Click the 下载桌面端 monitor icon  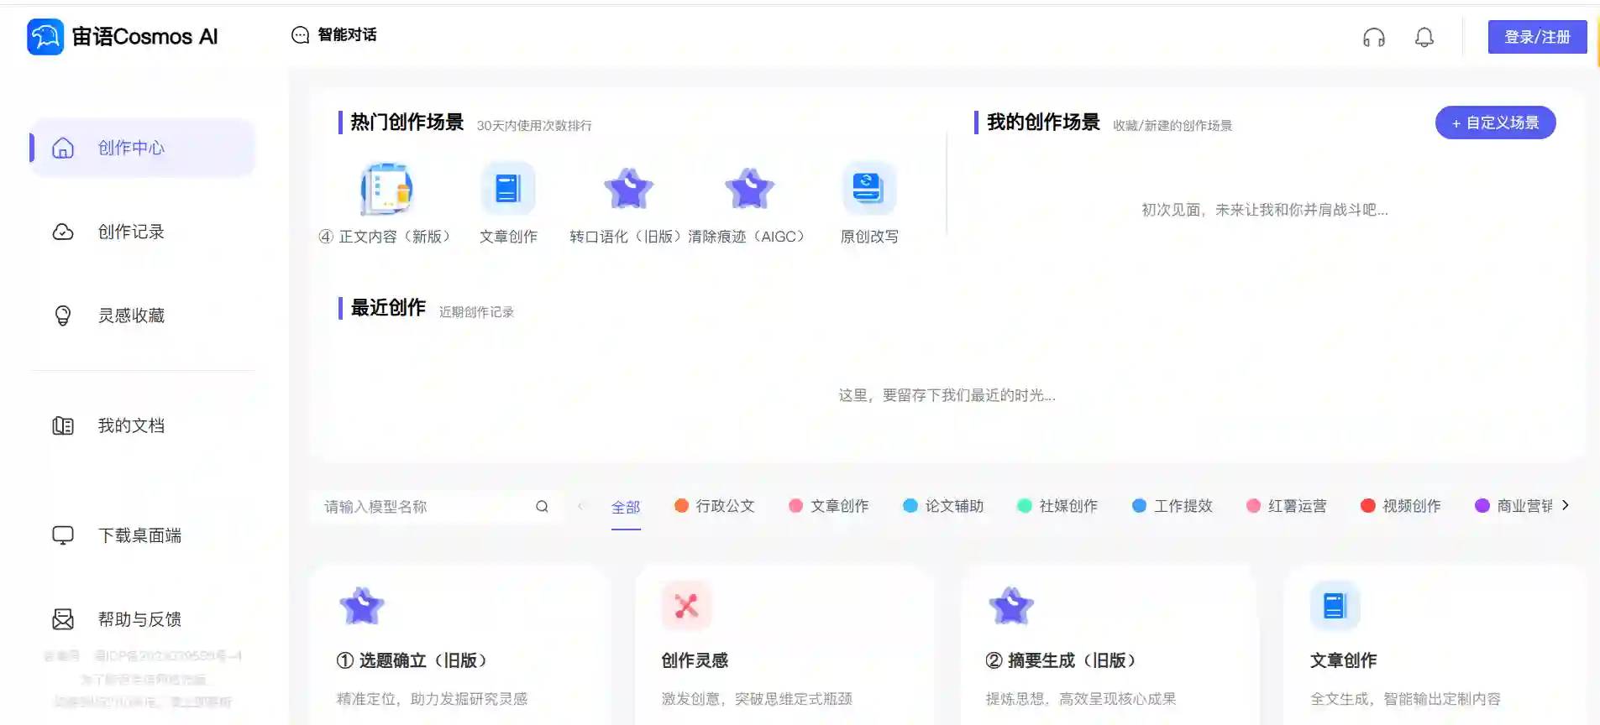[63, 535]
